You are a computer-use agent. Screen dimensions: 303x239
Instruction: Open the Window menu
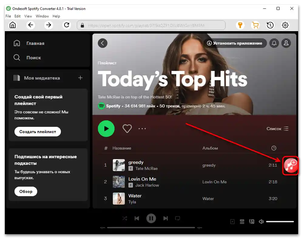[42, 16]
